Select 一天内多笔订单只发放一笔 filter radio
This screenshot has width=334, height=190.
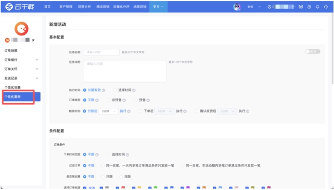(x=103, y=165)
